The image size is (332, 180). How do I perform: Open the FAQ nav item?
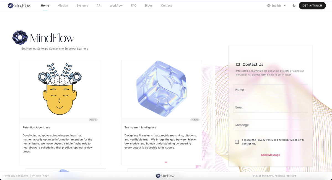pyautogui.click(x=134, y=6)
